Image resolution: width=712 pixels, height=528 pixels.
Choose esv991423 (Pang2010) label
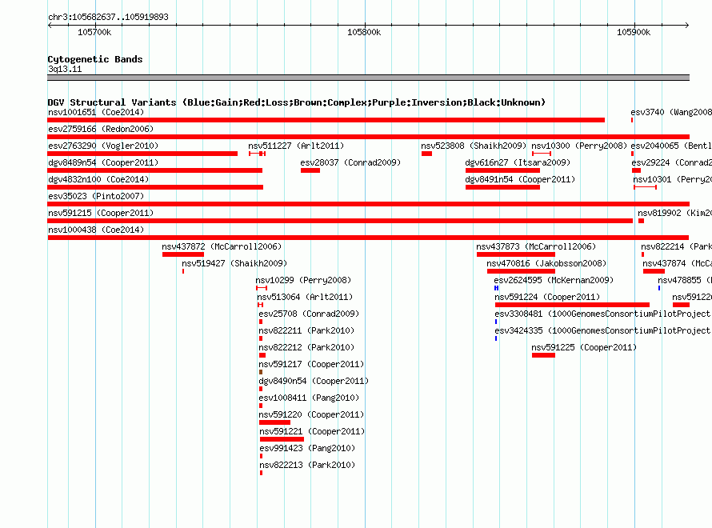click(x=307, y=448)
